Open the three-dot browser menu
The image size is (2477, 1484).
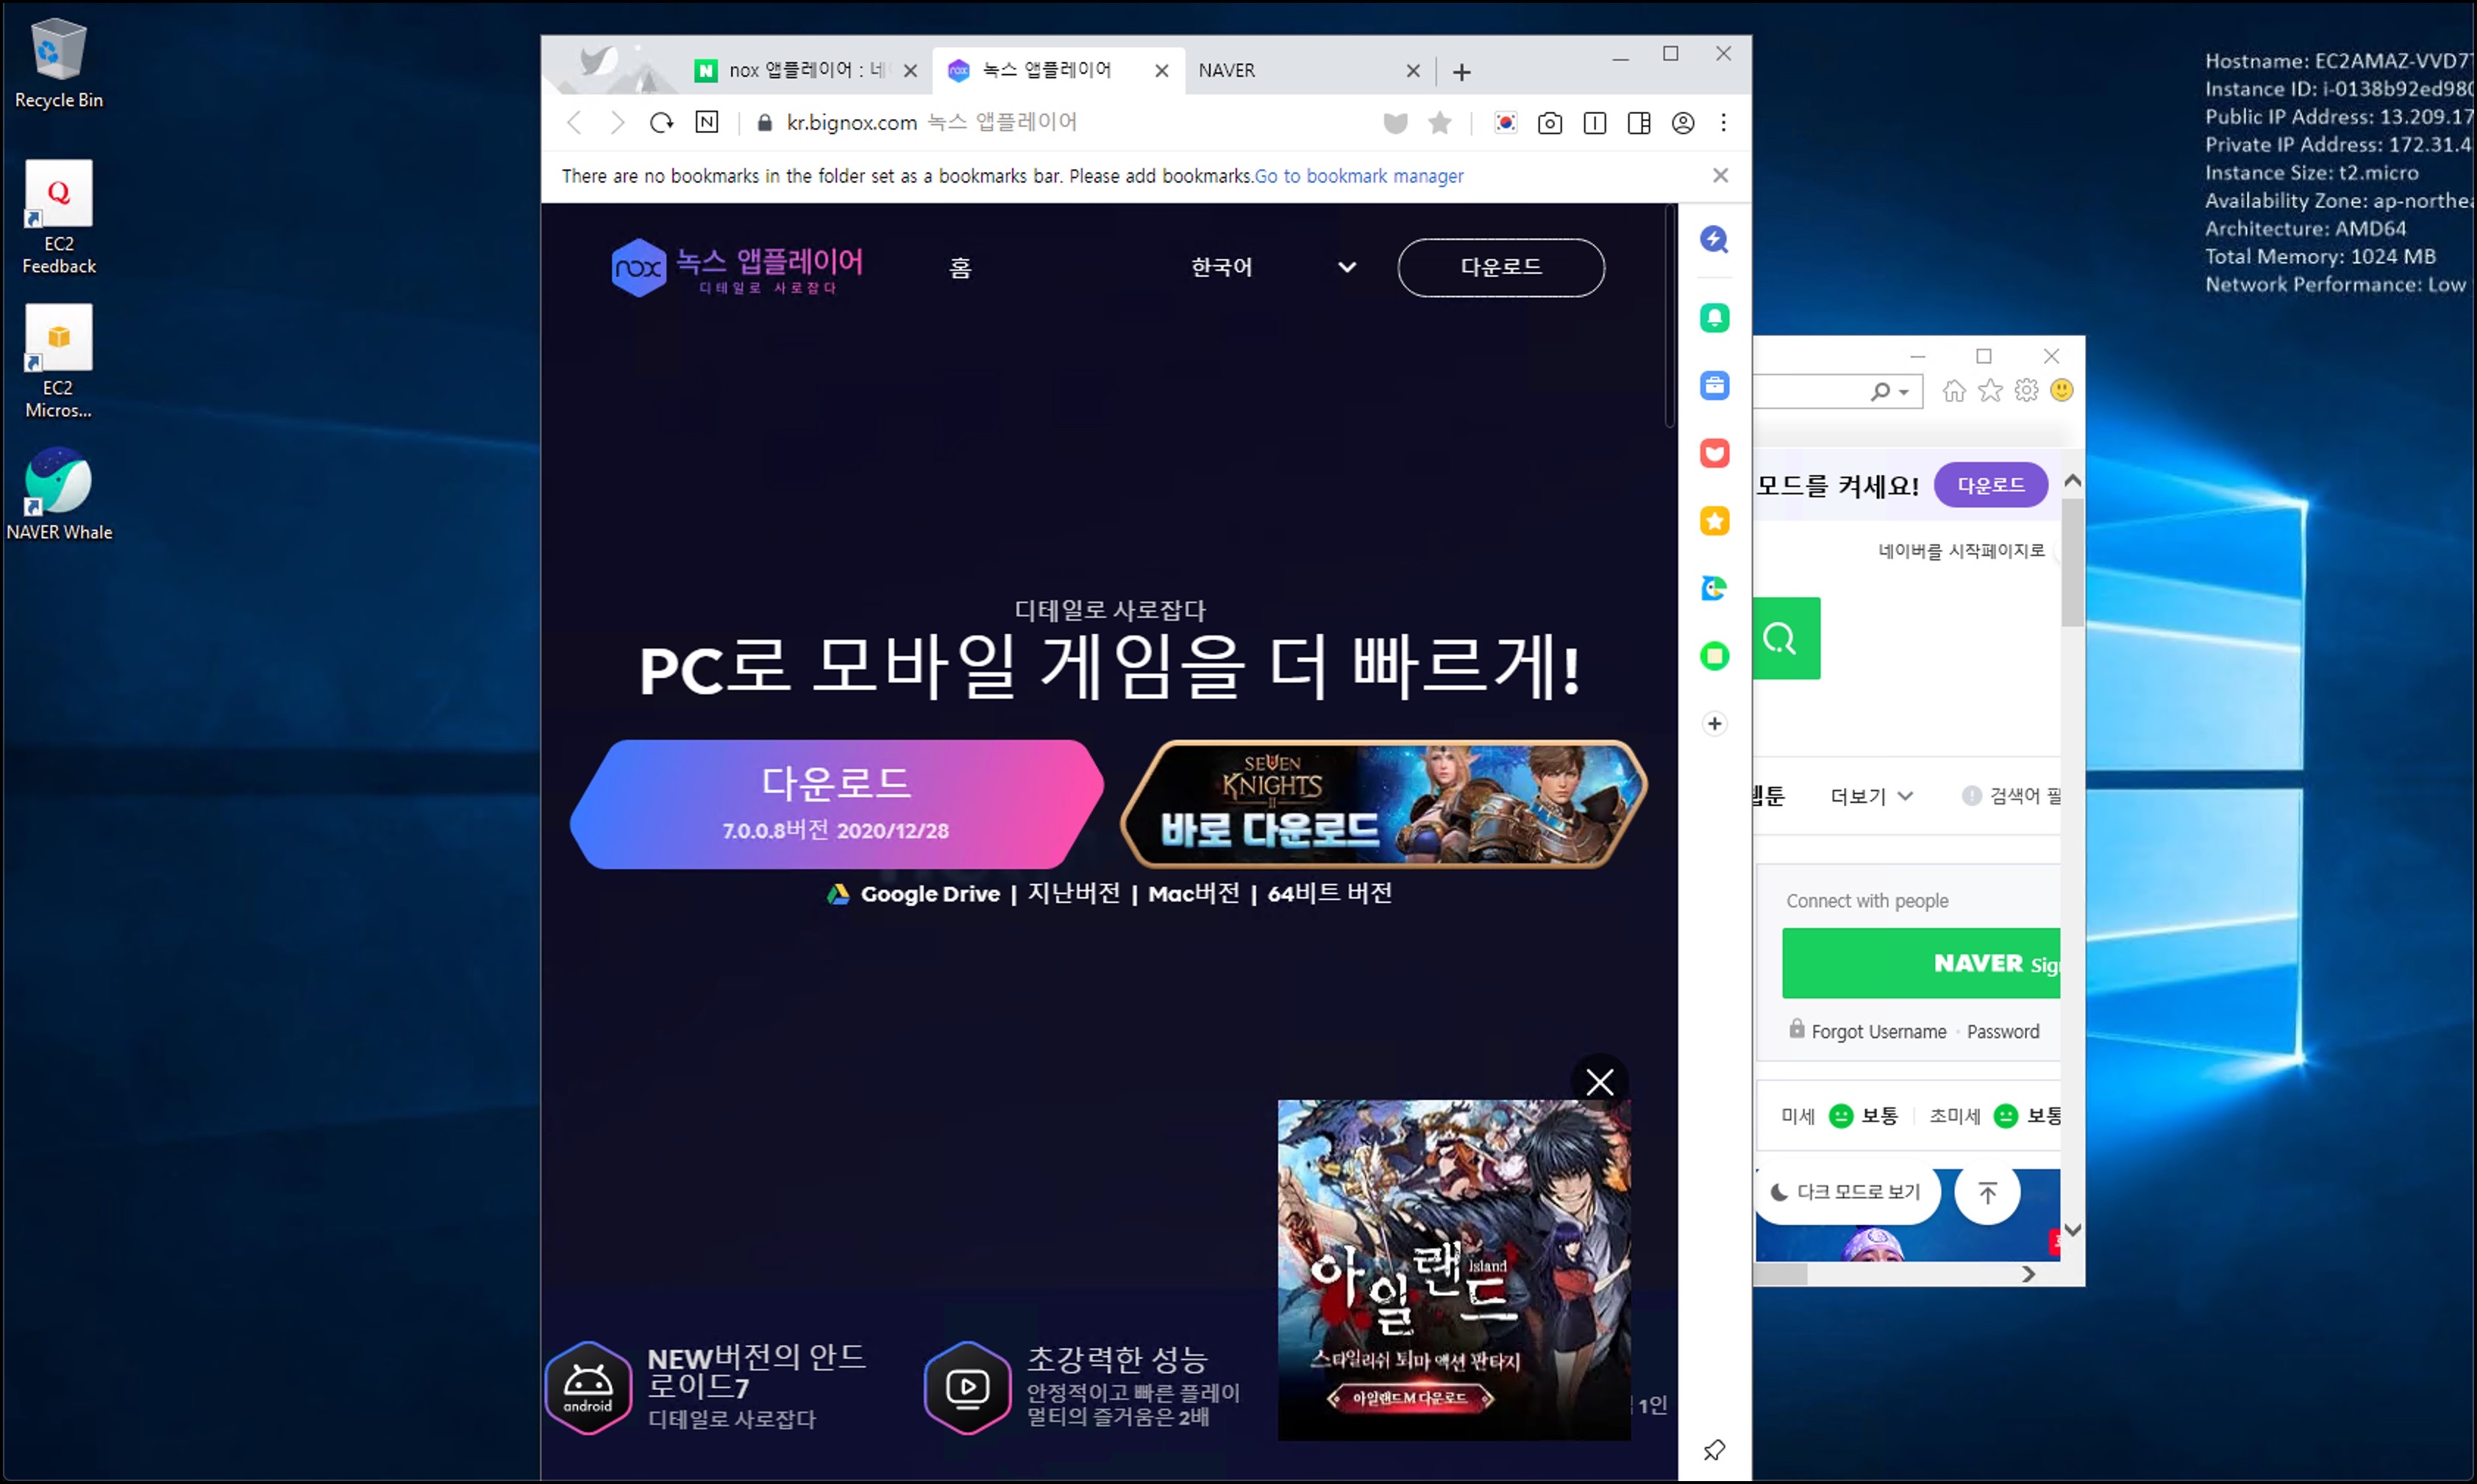coord(1723,123)
